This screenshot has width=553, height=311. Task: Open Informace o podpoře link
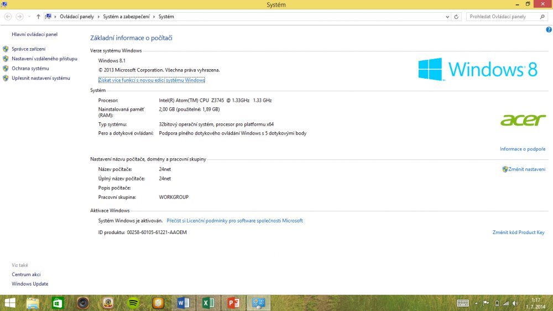tap(523, 149)
